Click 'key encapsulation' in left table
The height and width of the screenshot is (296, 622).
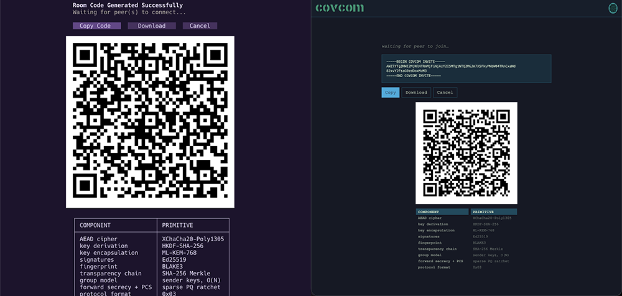point(109,252)
